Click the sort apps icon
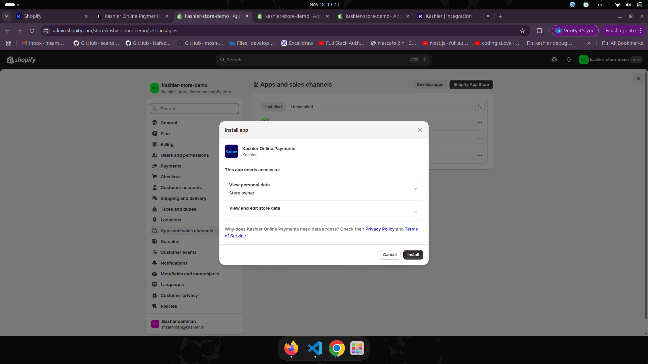This screenshot has height=364, width=648. click(480, 107)
